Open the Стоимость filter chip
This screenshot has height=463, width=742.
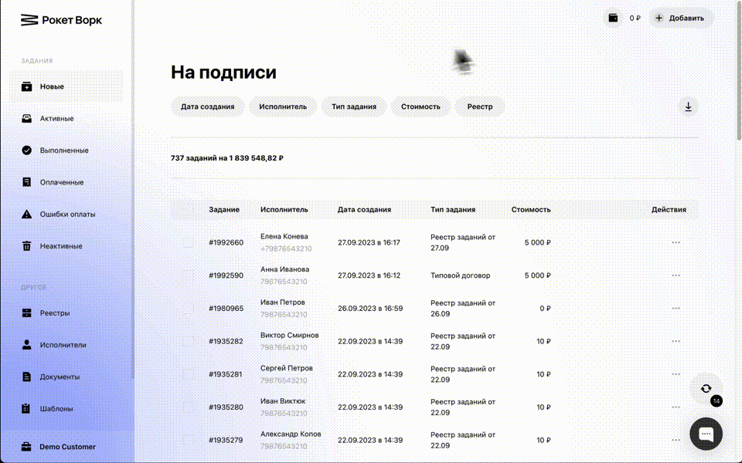point(420,106)
